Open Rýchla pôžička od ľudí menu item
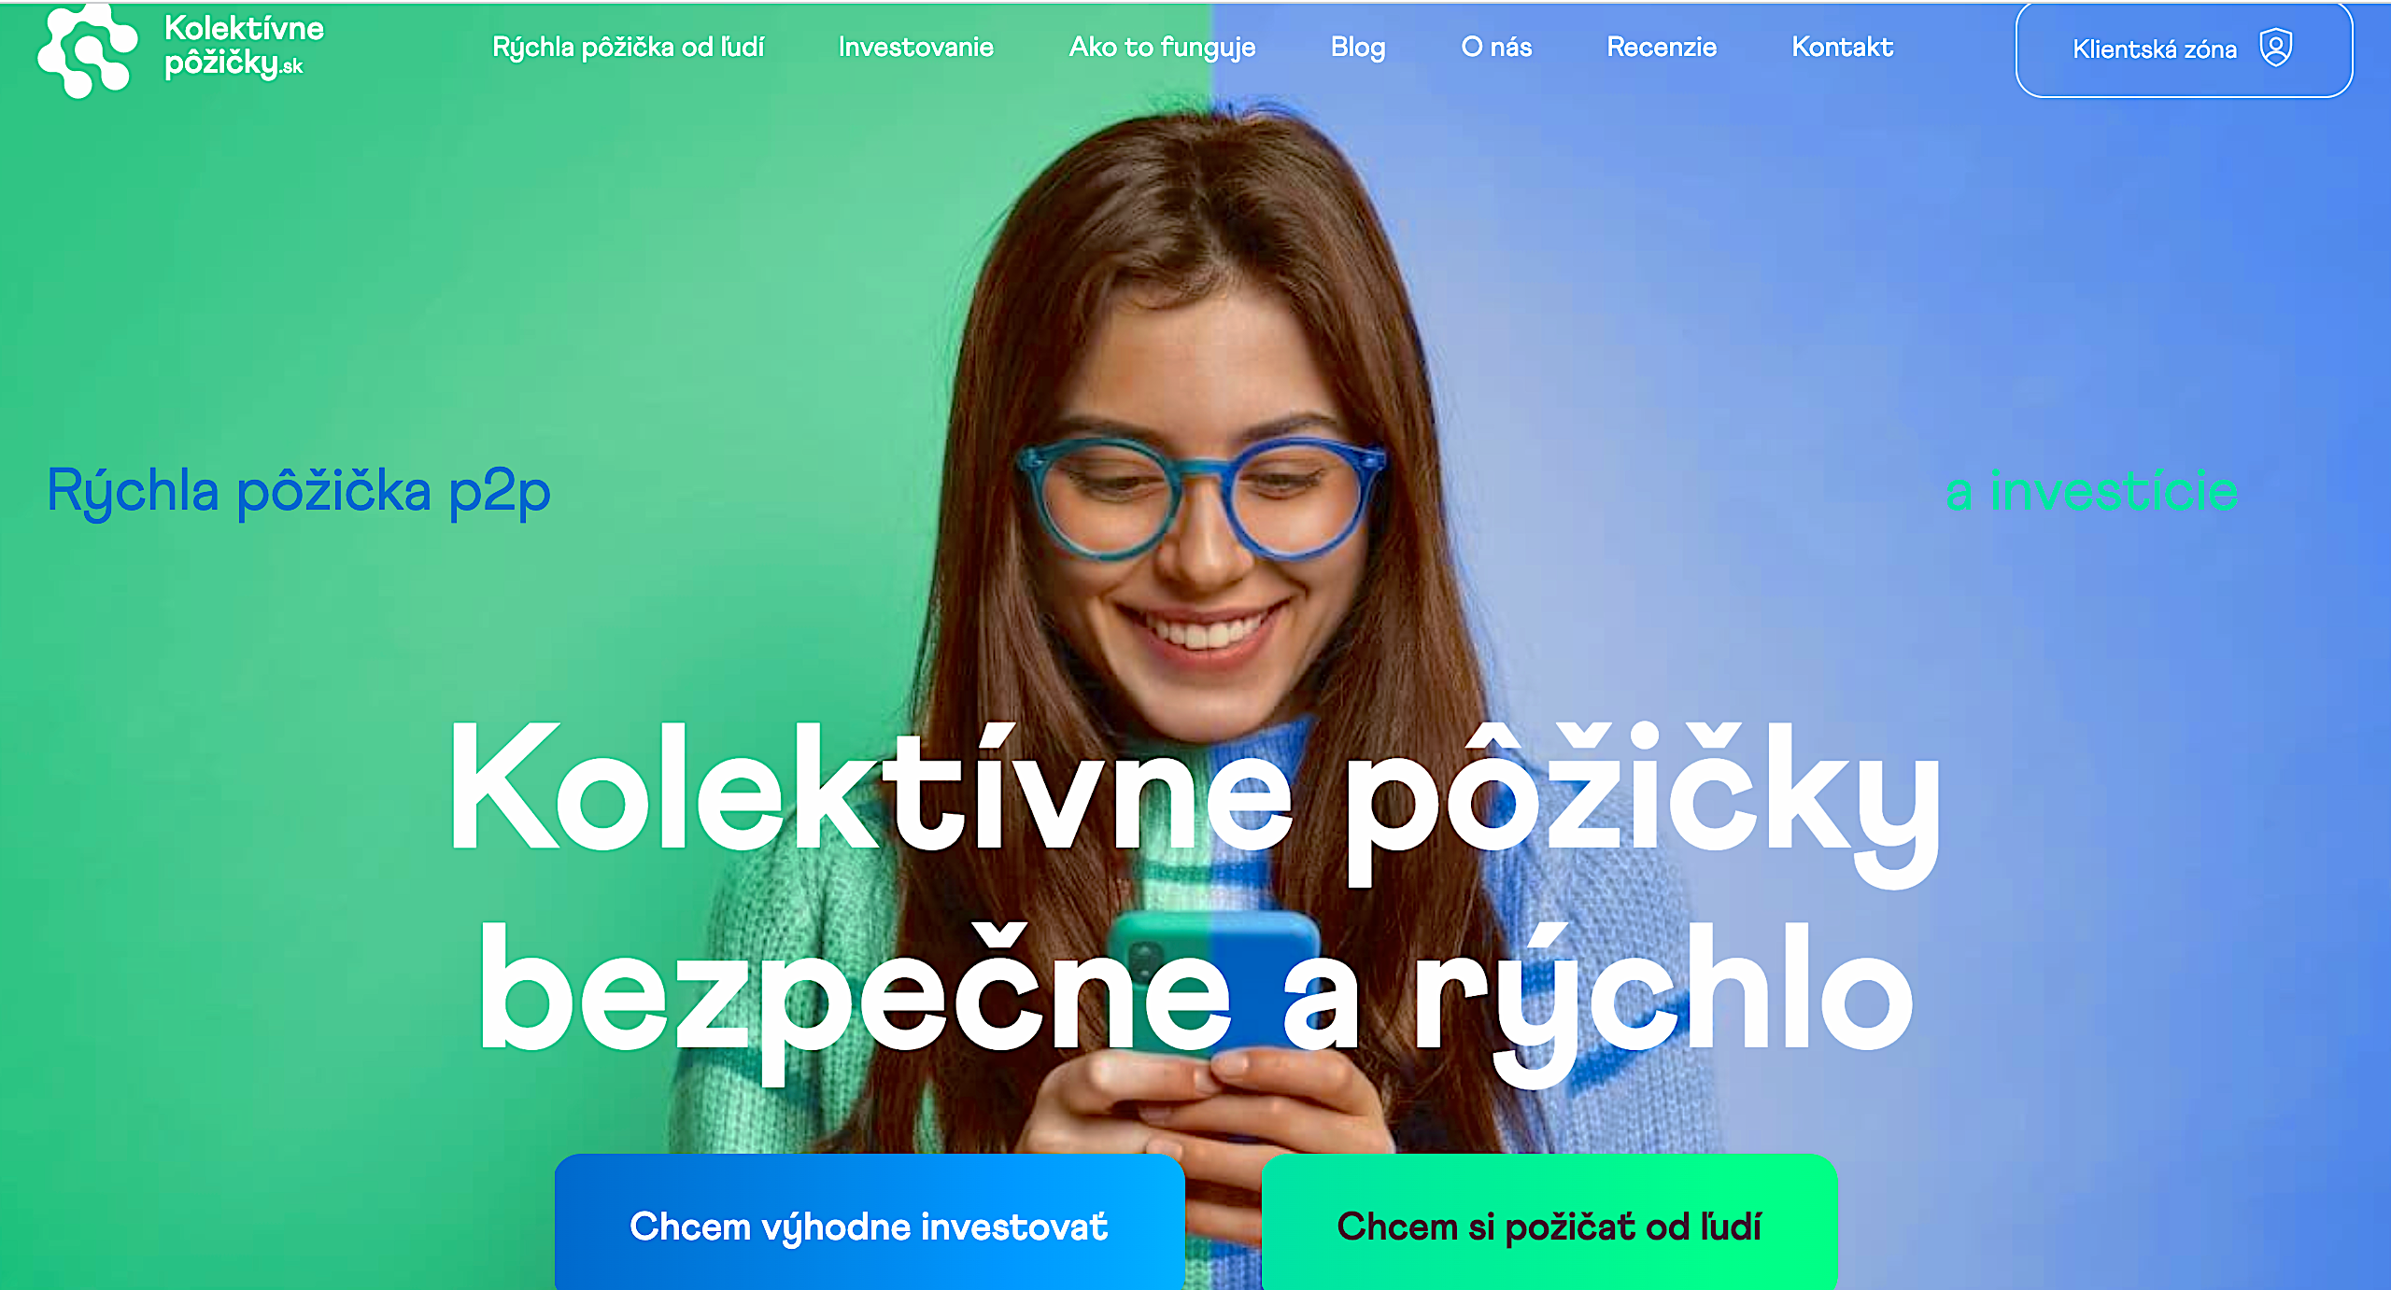 point(628,47)
